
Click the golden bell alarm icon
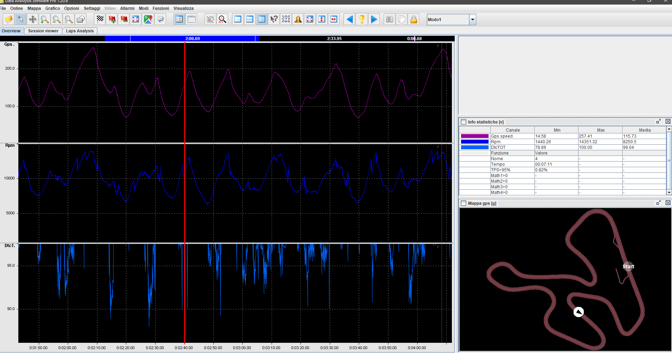[298, 19]
